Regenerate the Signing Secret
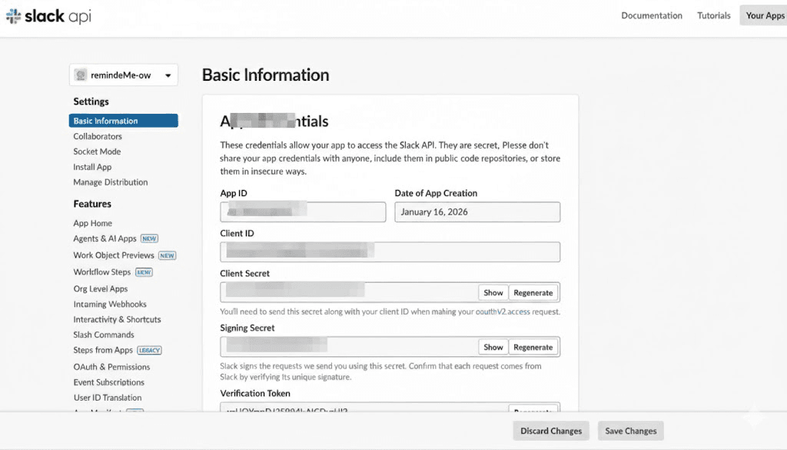Viewport: 787px width, 450px height. (x=533, y=347)
